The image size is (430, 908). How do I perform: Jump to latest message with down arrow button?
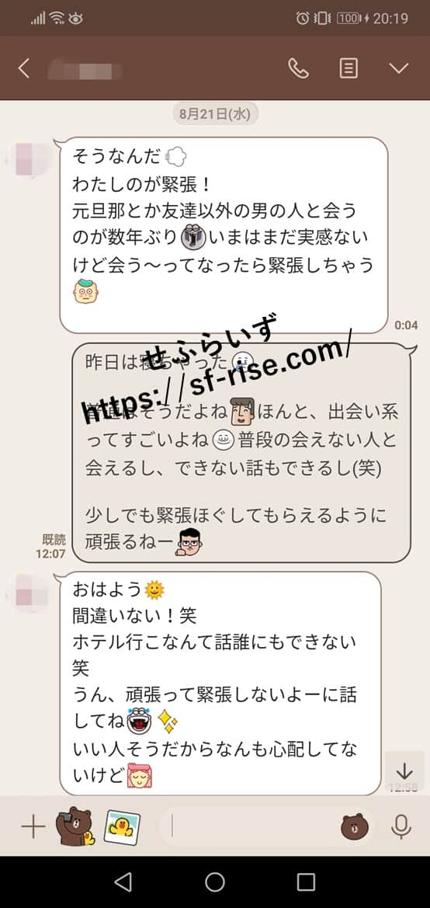[404, 771]
